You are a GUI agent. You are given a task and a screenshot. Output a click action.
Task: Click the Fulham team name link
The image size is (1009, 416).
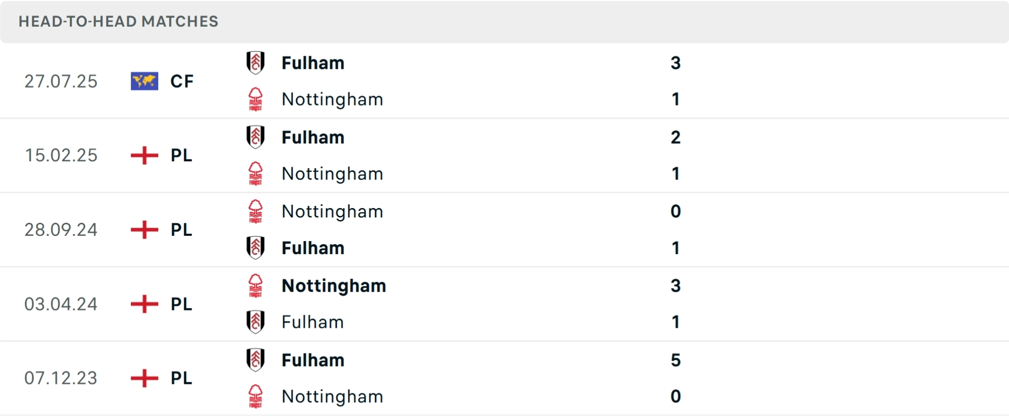coord(313,63)
